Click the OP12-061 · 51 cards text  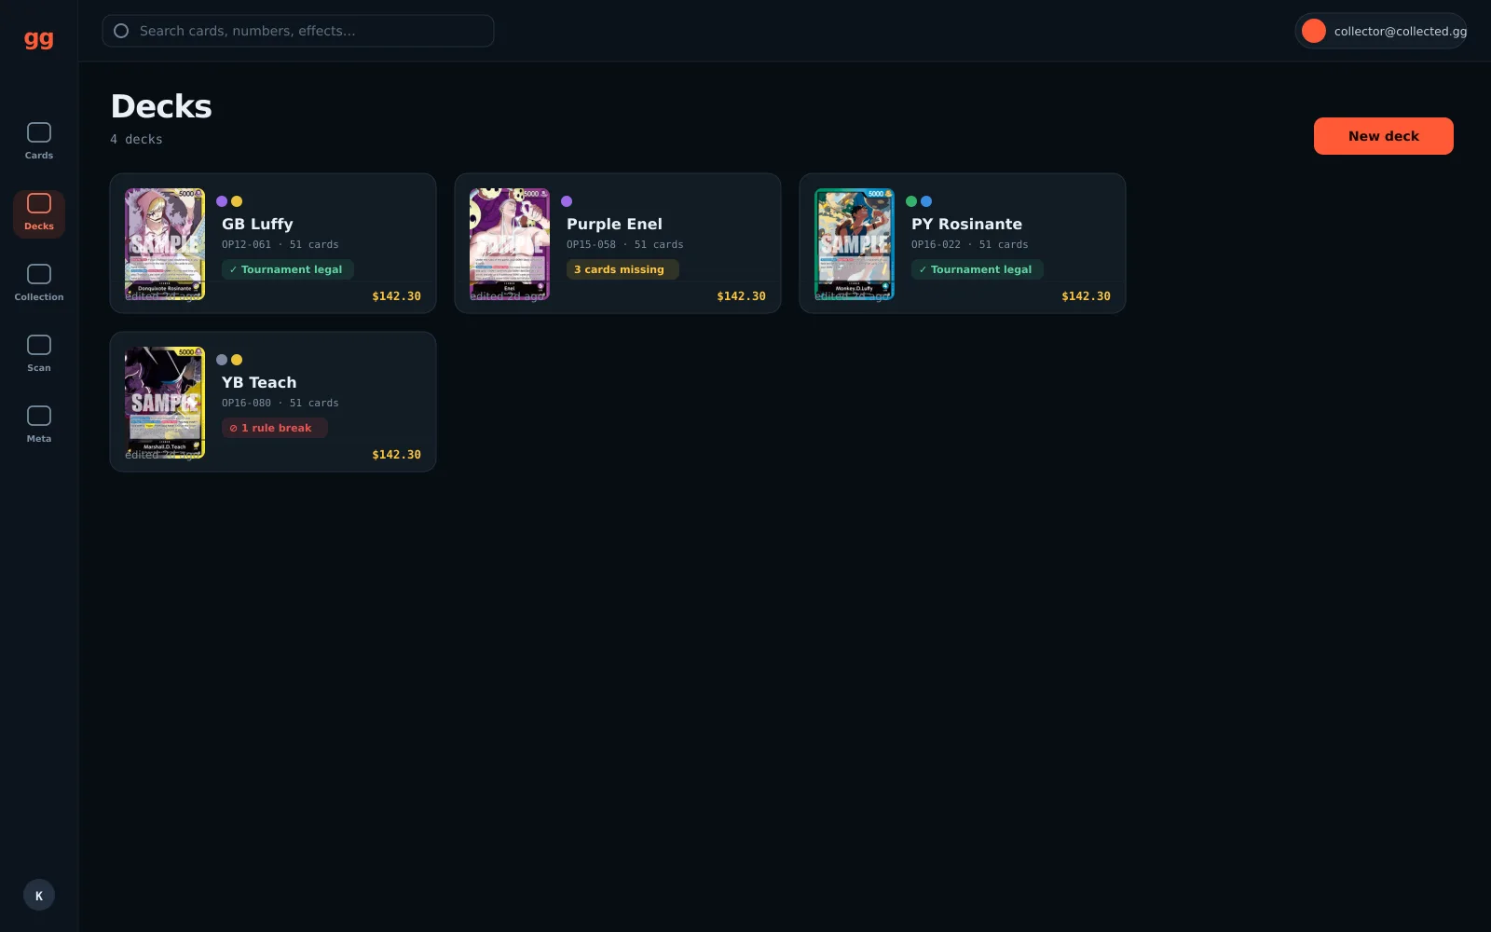280,245
